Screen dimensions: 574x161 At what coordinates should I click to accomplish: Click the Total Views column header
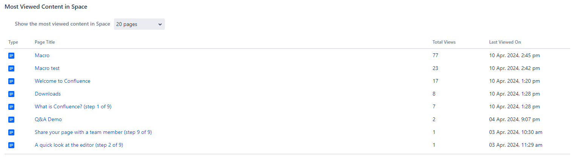click(444, 42)
